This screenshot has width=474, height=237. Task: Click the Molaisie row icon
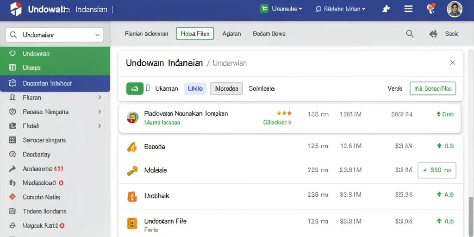coord(132,170)
